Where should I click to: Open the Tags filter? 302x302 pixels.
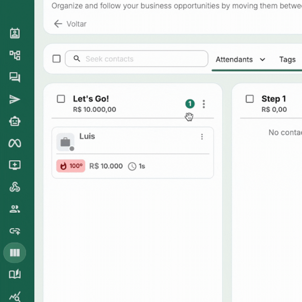[x=287, y=60]
